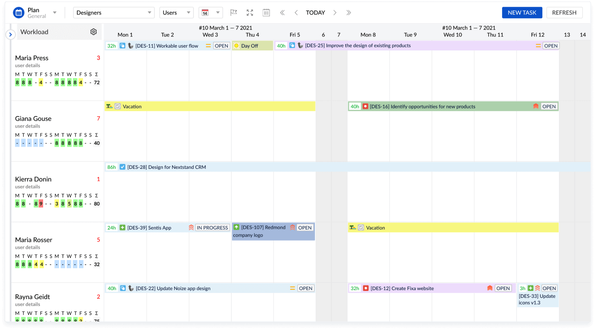Open the Workload settings gear
Viewport: 596px width, 330px height.
(94, 32)
